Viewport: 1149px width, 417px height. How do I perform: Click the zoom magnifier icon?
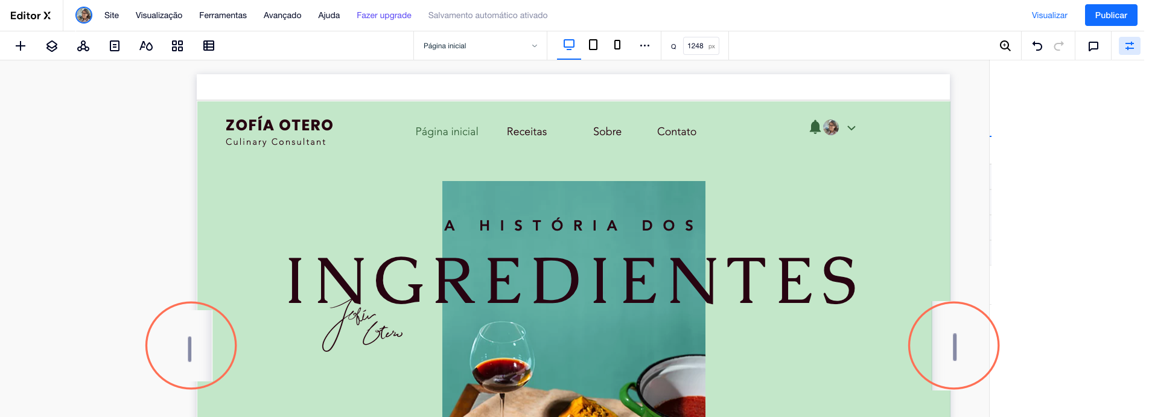click(x=1005, y=46)
